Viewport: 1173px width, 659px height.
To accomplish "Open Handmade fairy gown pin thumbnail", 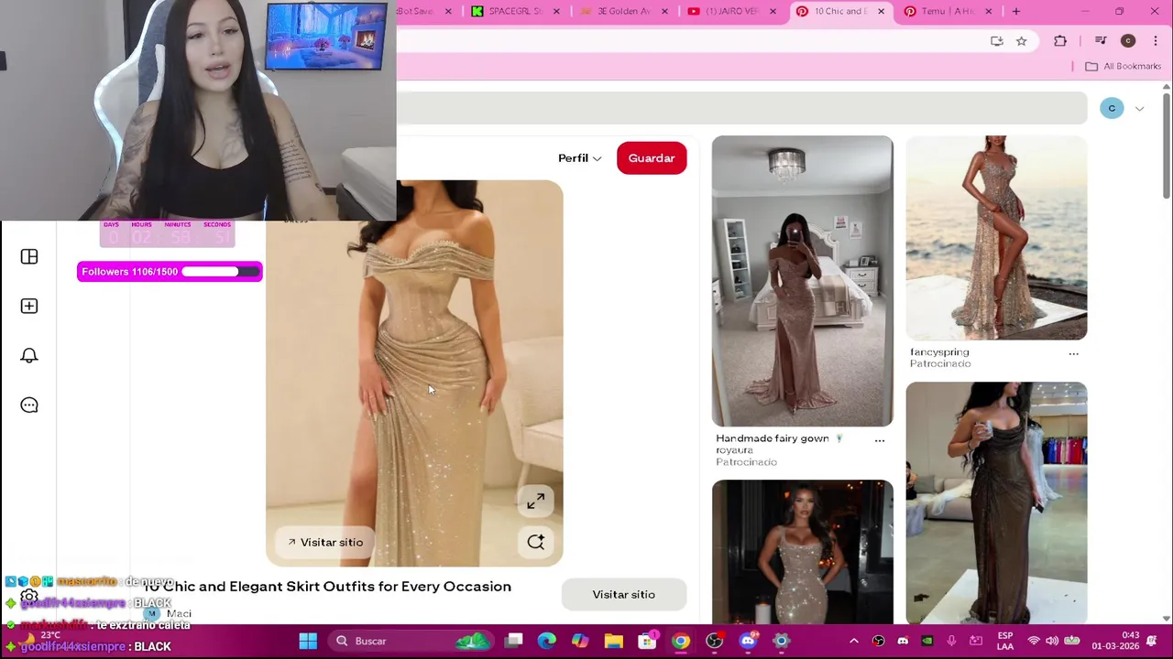I will click(x=803, y=281).
